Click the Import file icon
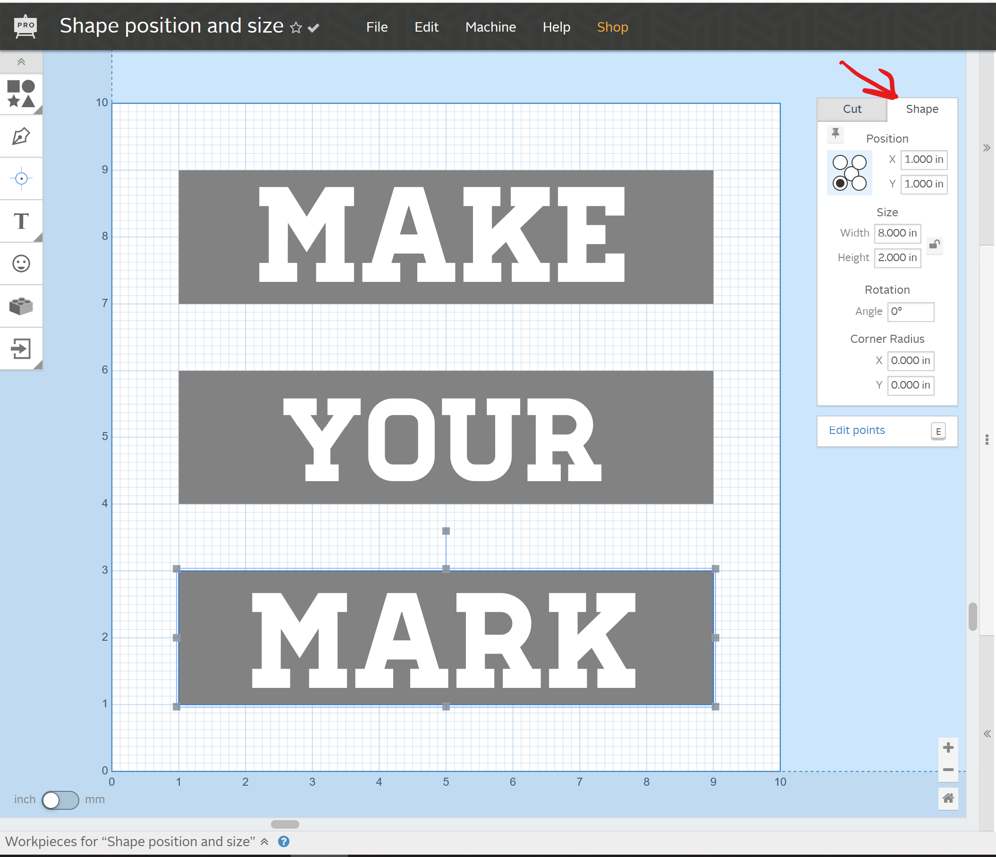Screen dimensions: 996x857 click(21, 348)
